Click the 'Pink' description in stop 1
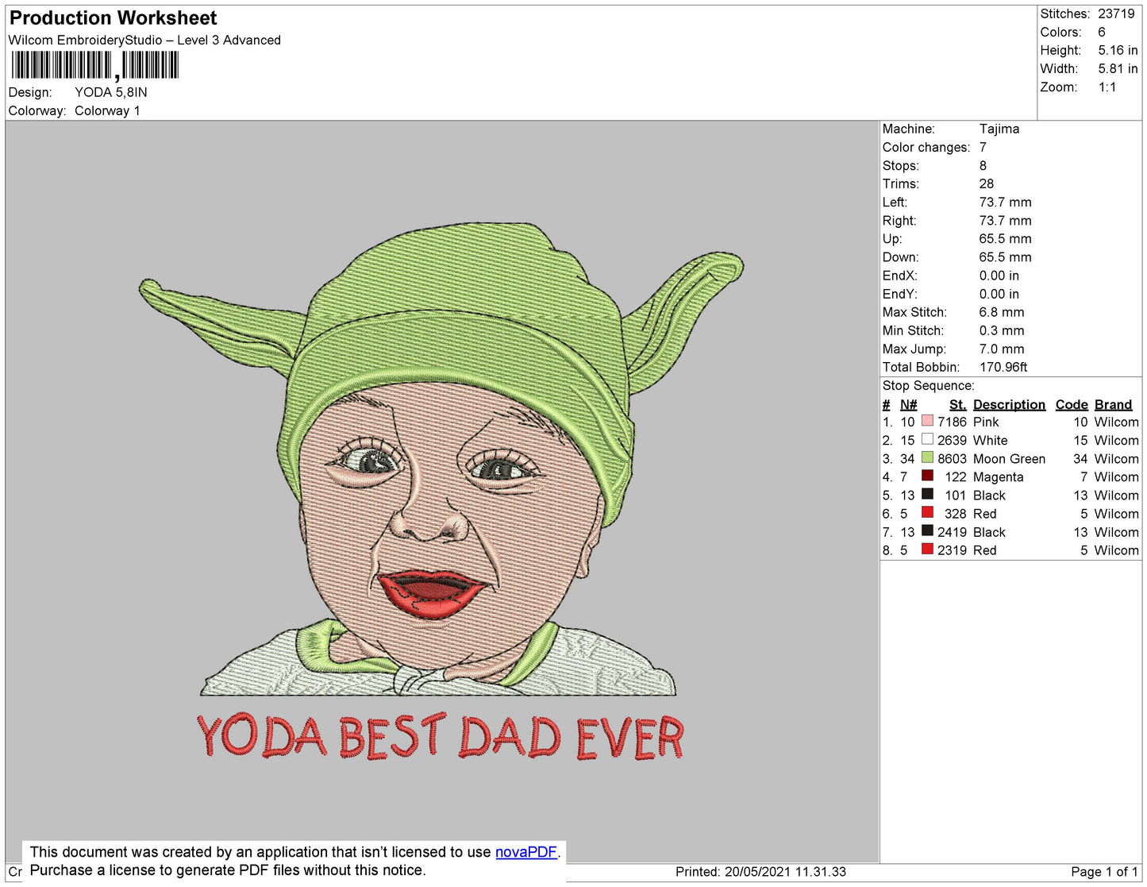Image resolution: width=1147 pixels, height=887 pixels. click(986, 422)
